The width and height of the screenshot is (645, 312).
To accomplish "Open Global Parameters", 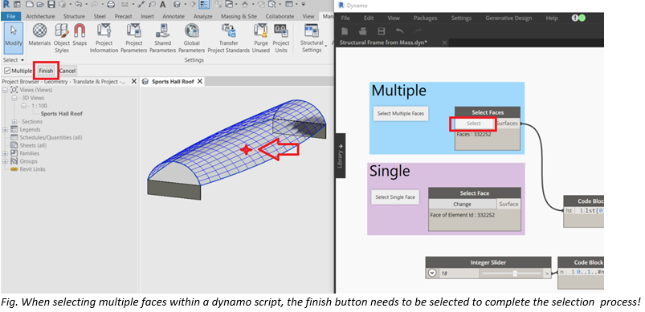I will pos(192,38).
